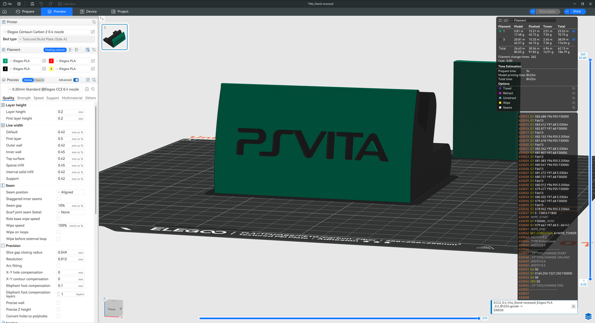Save the current process preset
Viewport: 595px width, 323px height.
[x=87, y=89]
